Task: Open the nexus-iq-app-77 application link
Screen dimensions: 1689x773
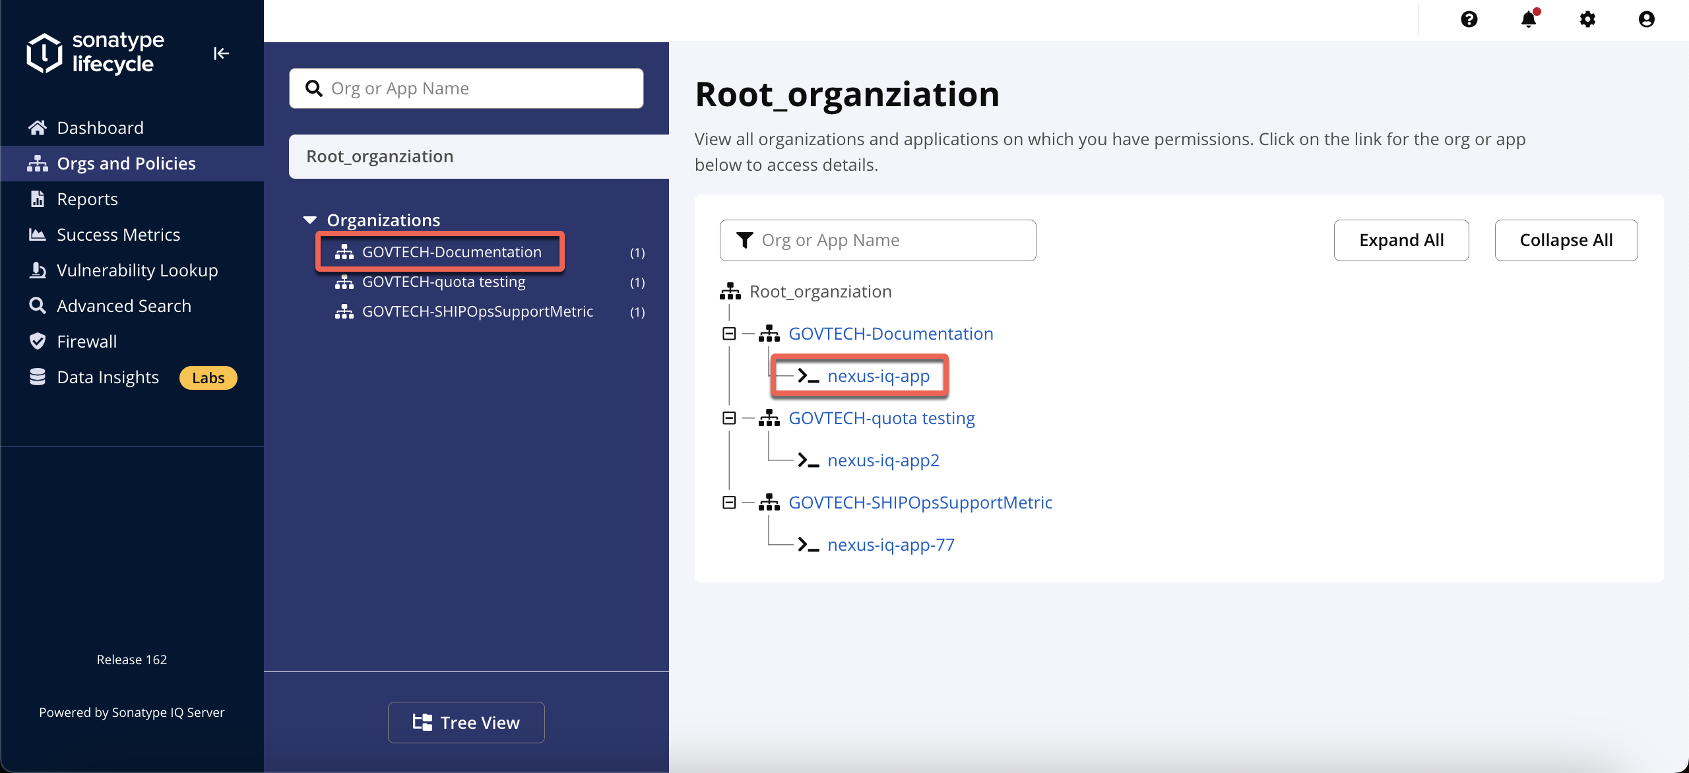Action: [891, 545]
